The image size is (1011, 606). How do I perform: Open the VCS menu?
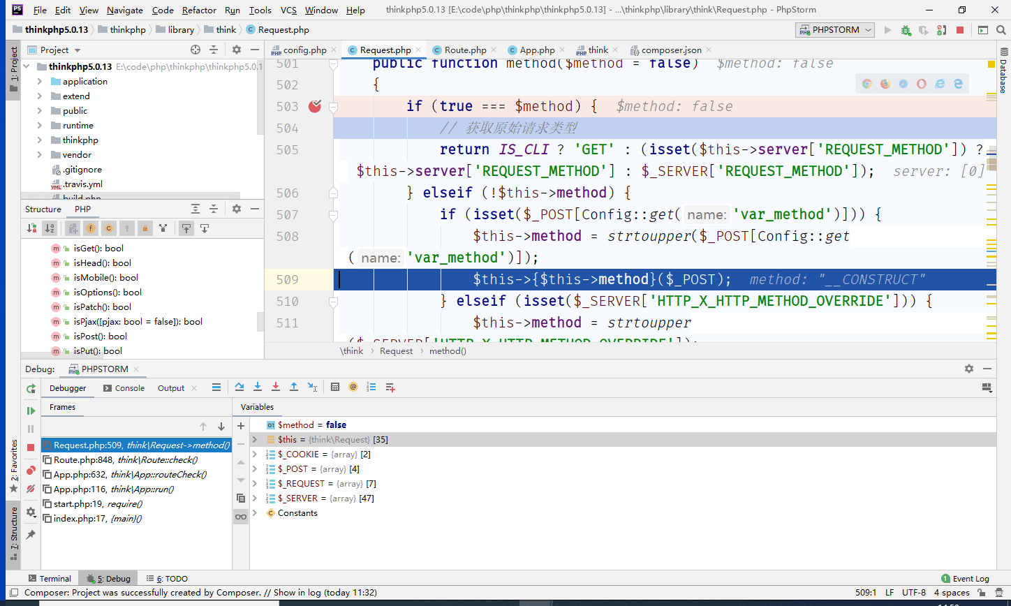click(x=288, y=10)
